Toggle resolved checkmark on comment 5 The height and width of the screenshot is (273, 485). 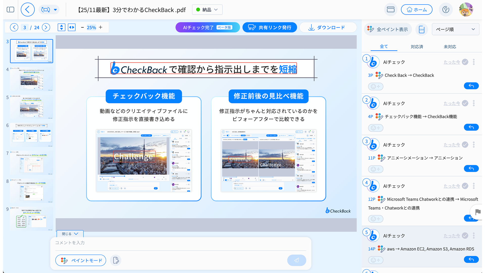[x=465, y=236]
